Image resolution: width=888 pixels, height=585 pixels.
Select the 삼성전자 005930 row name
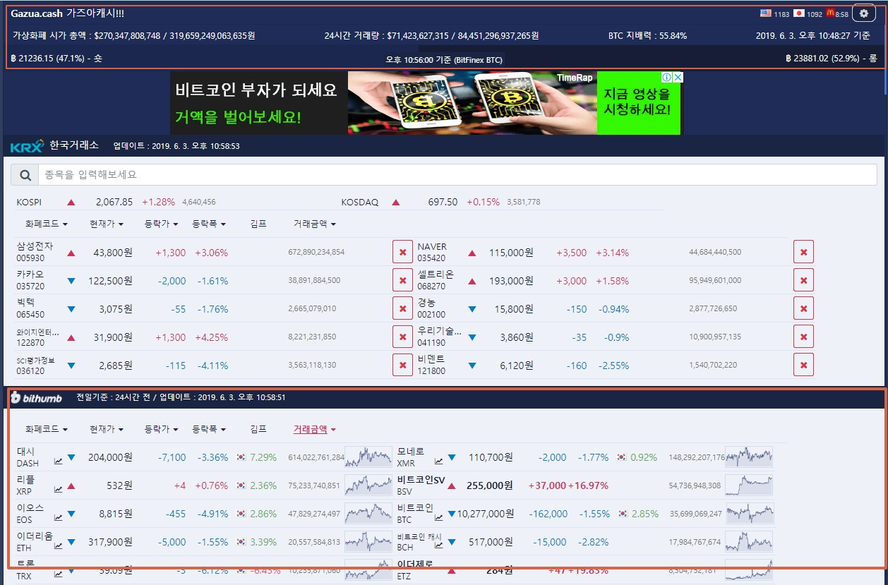pyautogui.click(x=35, y=252)
